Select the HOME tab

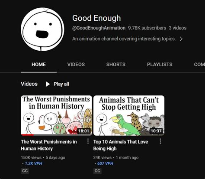click(38, 65)
